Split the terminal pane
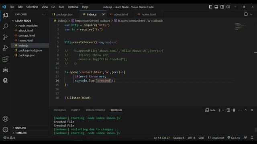The width and height of the screenshot is (257, 144). point(228,110)
